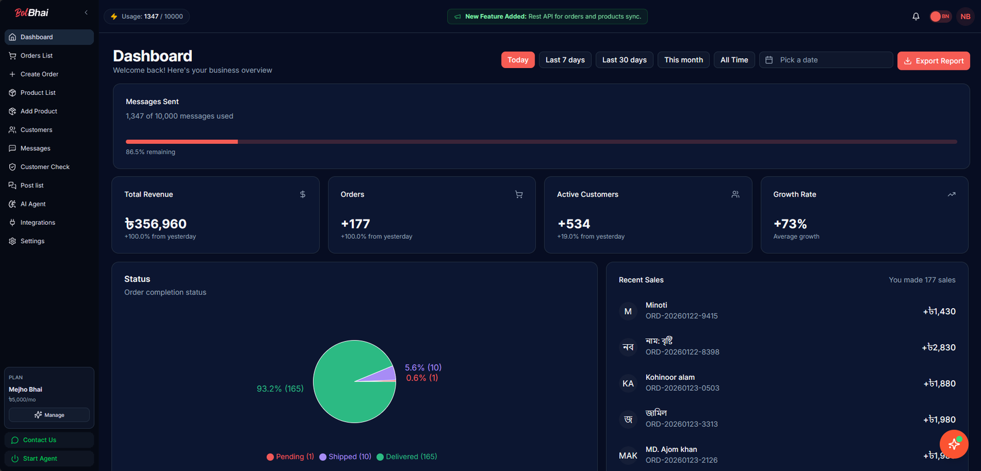Open Orders List in the sidebar
Image resolution: width=981 pixels, height=471 pixels.
36,56
